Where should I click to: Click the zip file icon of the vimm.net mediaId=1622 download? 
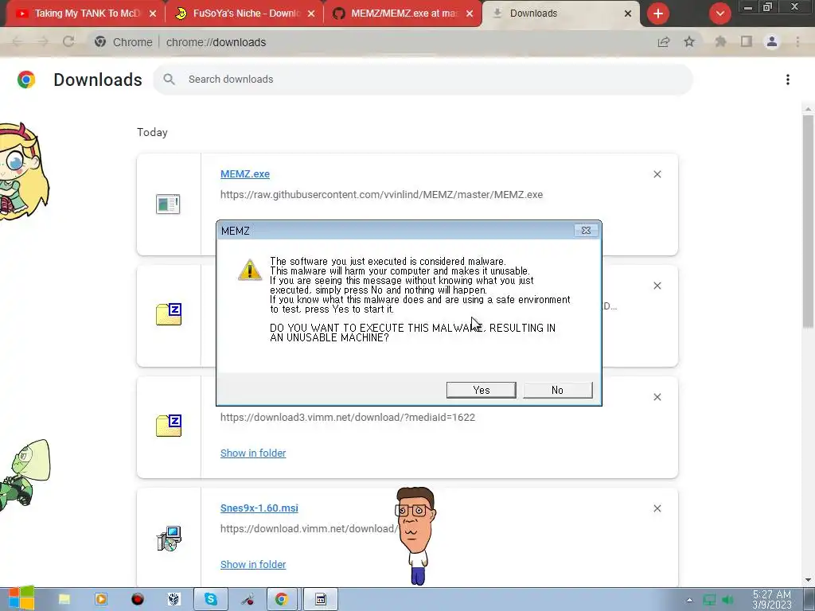(x=169, y=426)
